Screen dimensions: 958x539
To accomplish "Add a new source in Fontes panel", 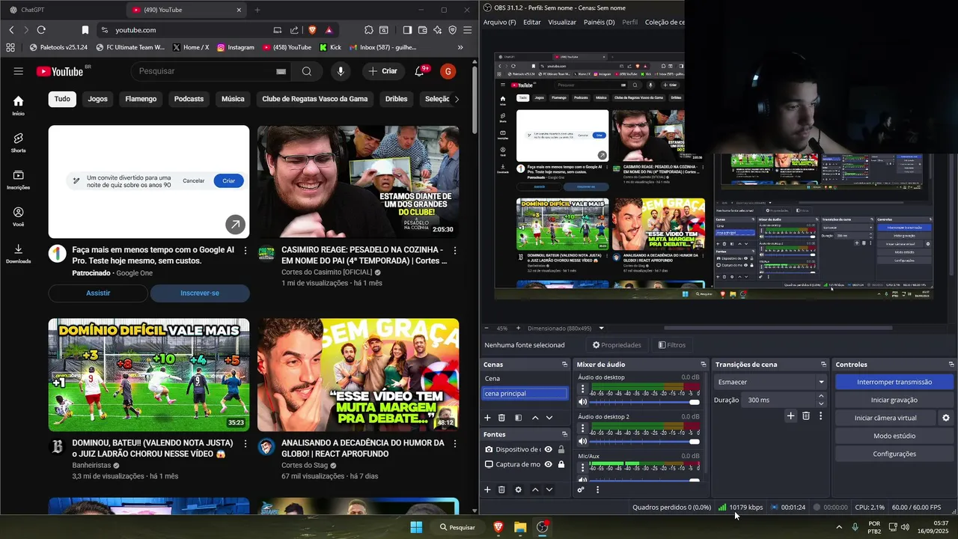I will pos(487,490).
